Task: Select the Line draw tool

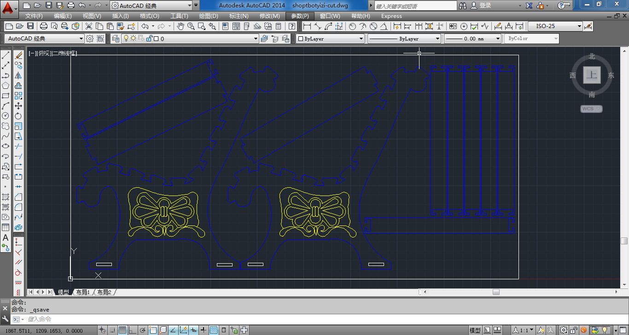Action: coord(6,56)
